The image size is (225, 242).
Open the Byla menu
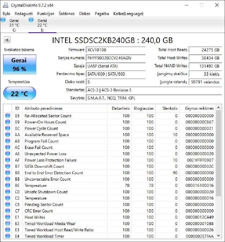click(6, 14)
